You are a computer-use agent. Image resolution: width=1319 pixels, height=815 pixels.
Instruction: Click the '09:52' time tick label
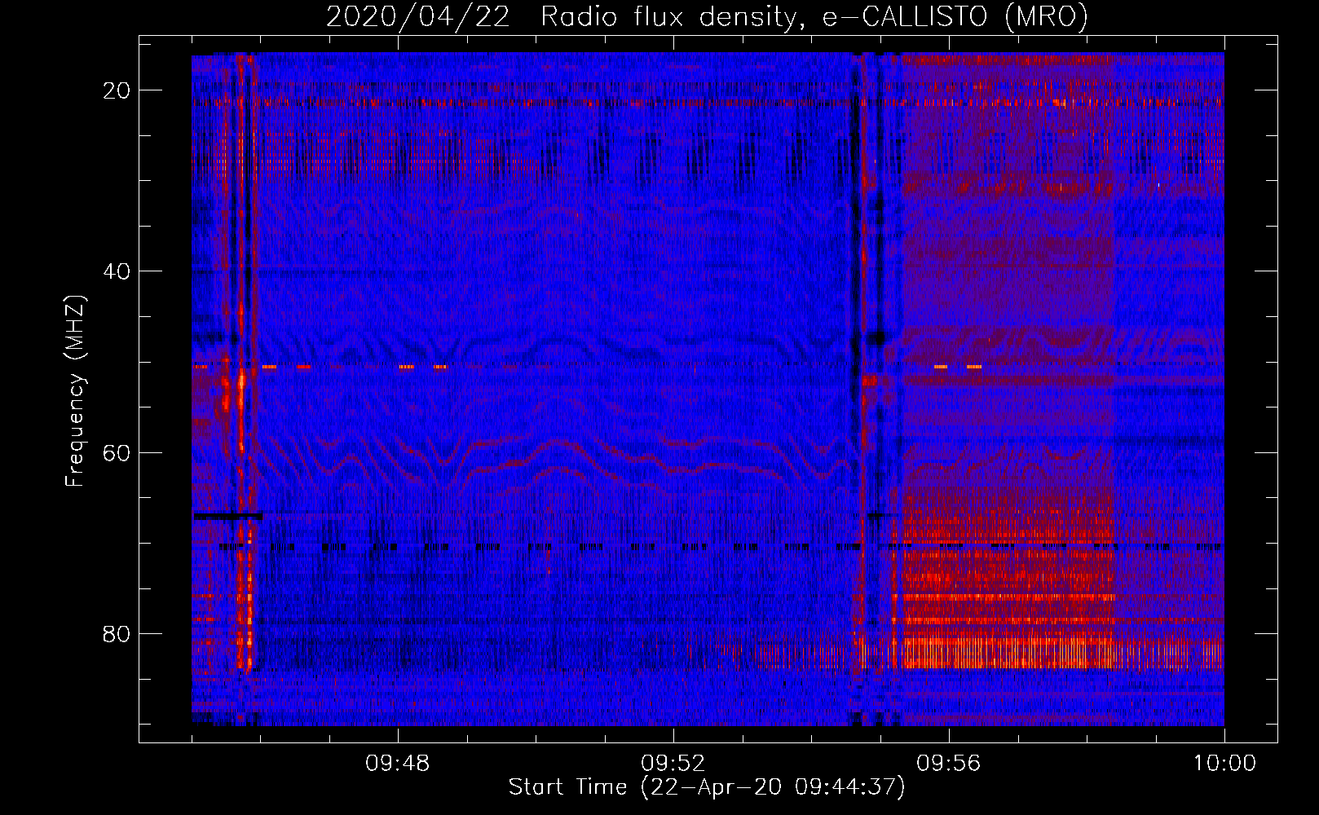pyautogui.click(x=673, y=764)
